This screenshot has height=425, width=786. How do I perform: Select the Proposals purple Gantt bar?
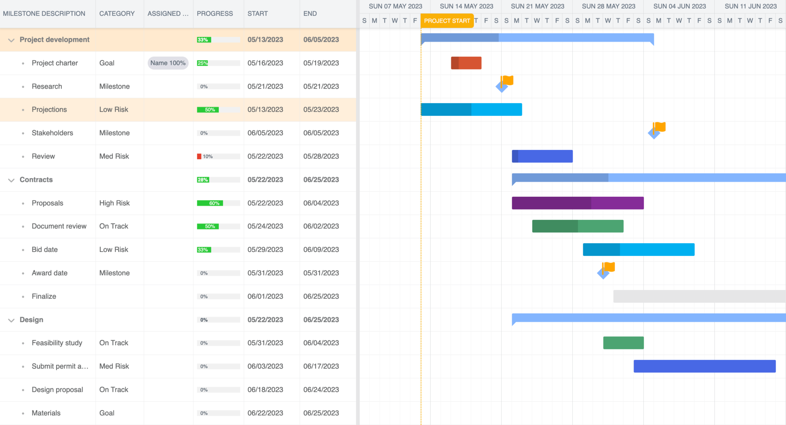point(578,203)
